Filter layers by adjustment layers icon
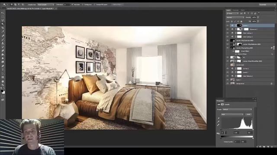The image size is (277, 155). [245, 13]
